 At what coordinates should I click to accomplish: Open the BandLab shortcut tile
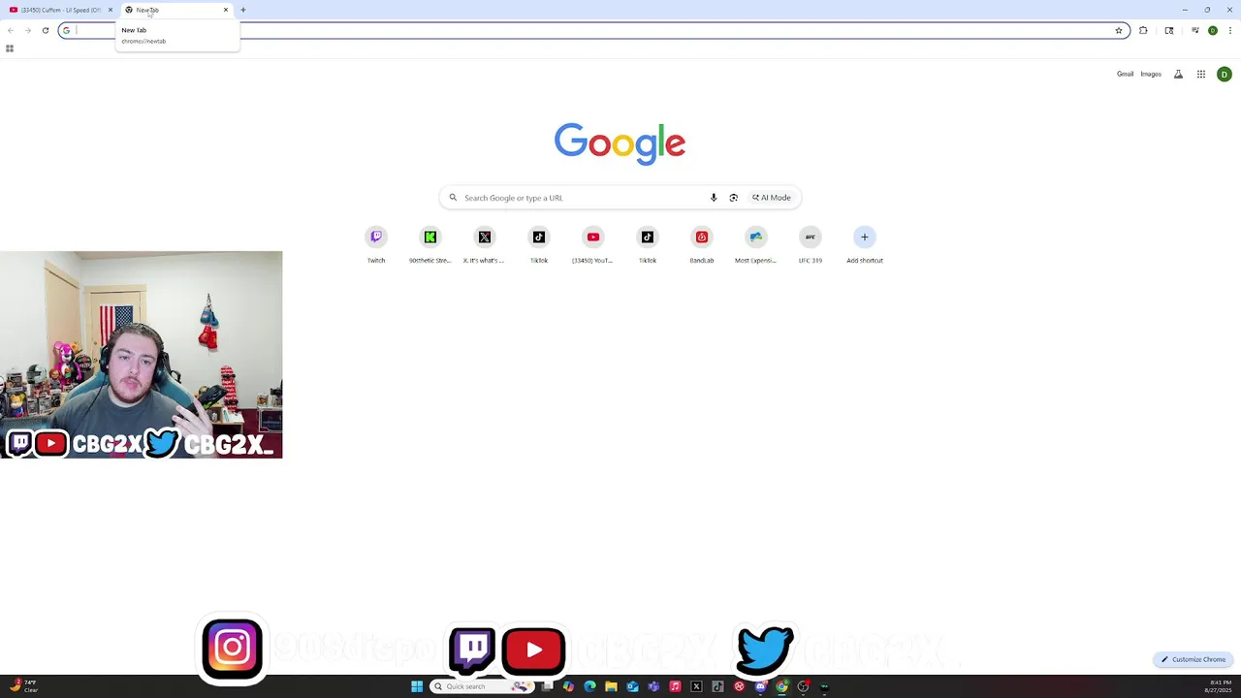pyautogui.click(x=702, y=243)
